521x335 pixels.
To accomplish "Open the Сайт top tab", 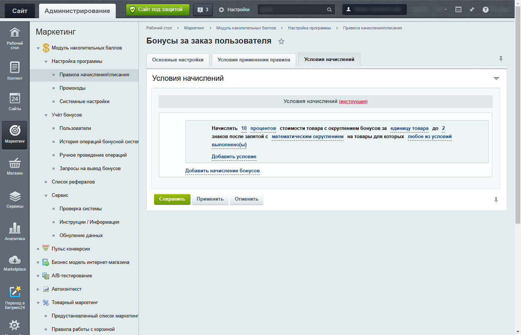I will tap(20, 11).
